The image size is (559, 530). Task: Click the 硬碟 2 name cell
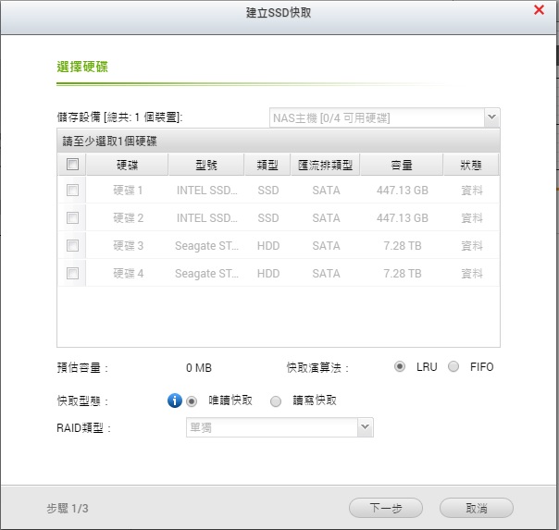[x=128, y=218]
